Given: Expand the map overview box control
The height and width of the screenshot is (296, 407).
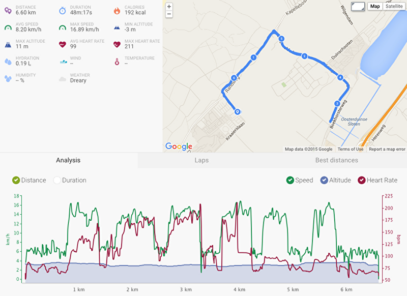Looking at the screenshot, I should point(358,6).
